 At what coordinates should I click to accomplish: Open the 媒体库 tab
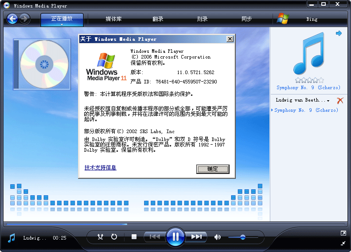click(x=113, y=19)
